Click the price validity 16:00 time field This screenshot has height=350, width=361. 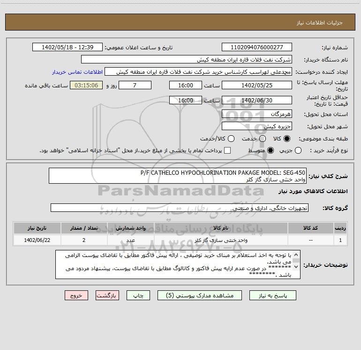[186, 100]
